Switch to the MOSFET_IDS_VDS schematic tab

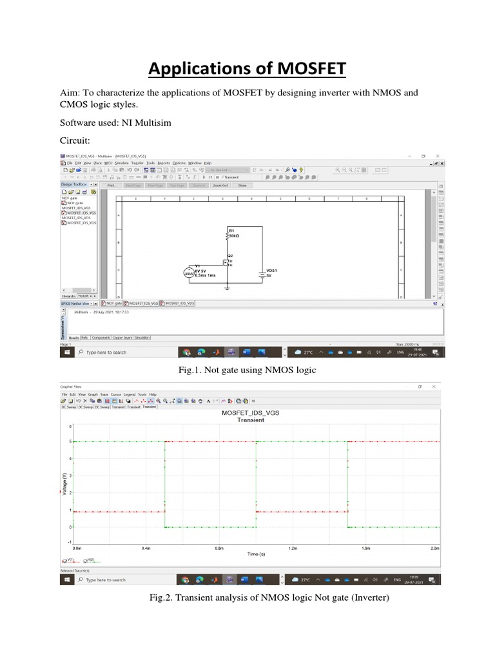[177, 303]
